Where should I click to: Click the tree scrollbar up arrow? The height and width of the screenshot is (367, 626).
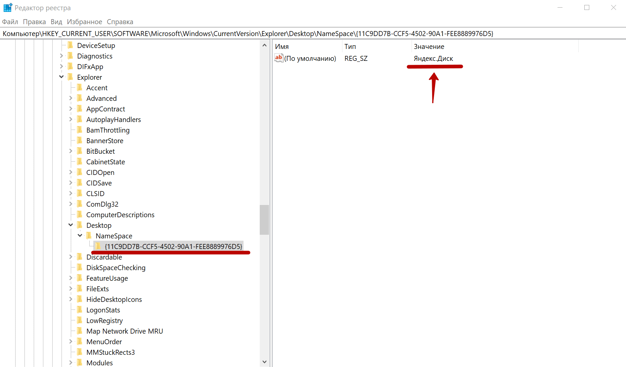(264, 45)
